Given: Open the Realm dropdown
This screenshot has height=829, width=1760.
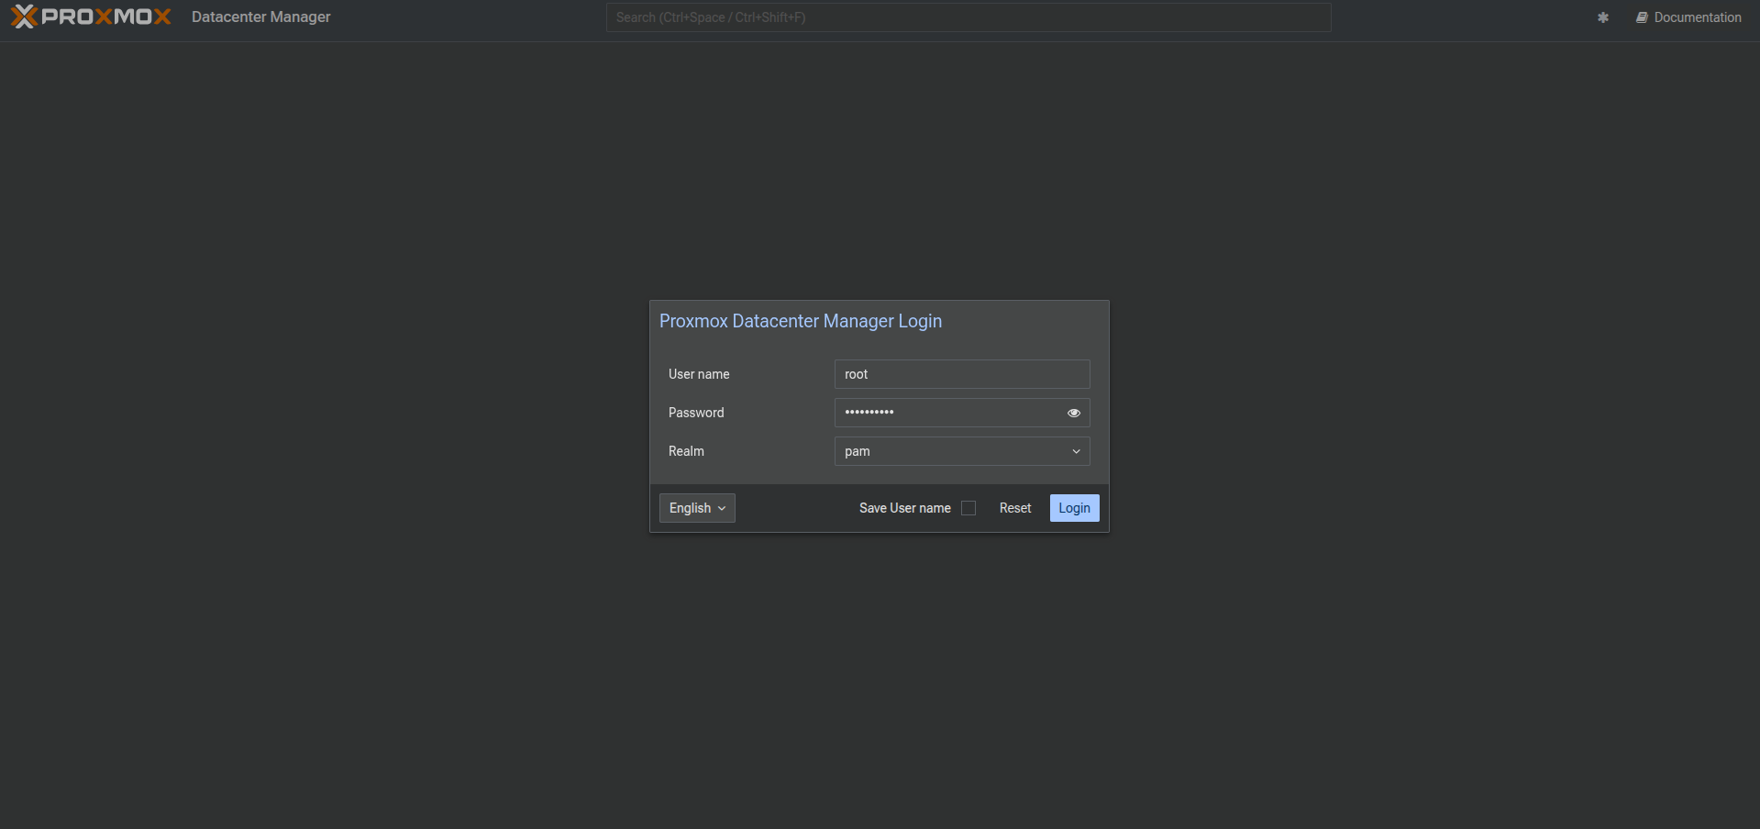Looking at the screenshot, I should pyautogui.click(x=962, y=451).
